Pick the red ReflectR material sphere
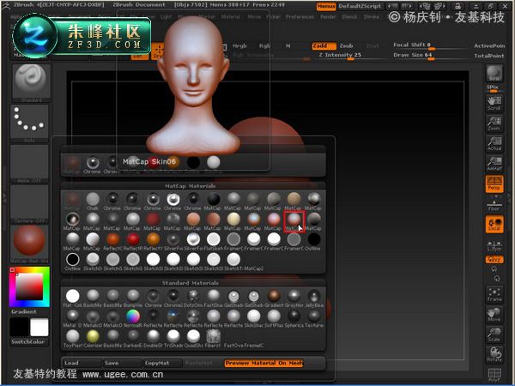515x386 pixels. coord(133,242)
